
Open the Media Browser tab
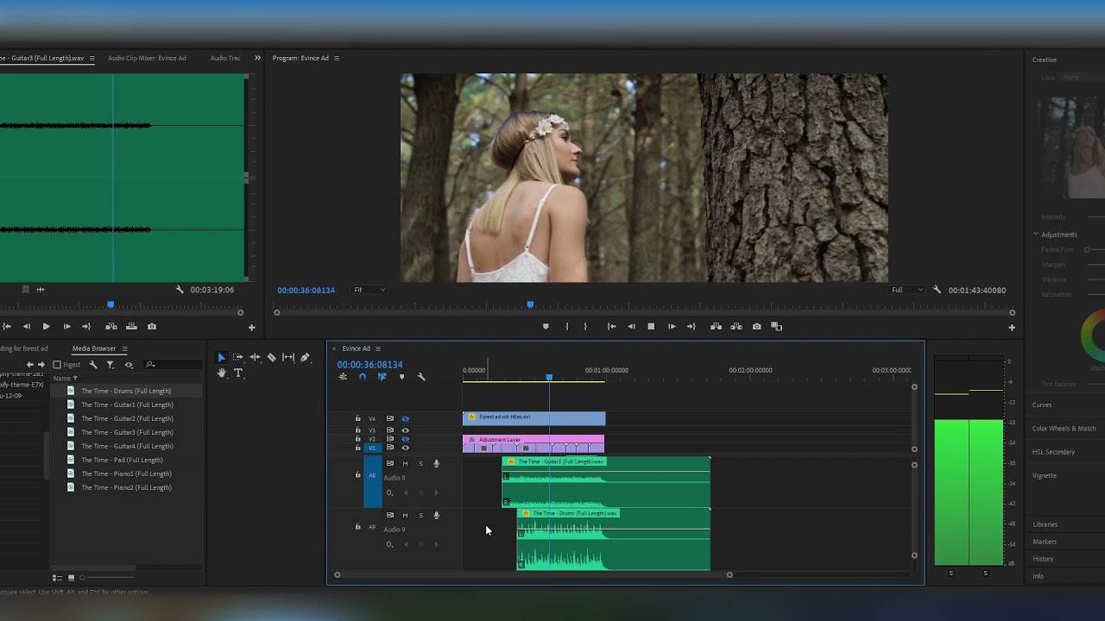tap(93, 348)
